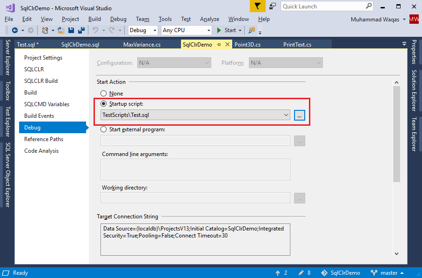
Task: Open the SQLCMD Variables page
Action: tap(47, 104)
